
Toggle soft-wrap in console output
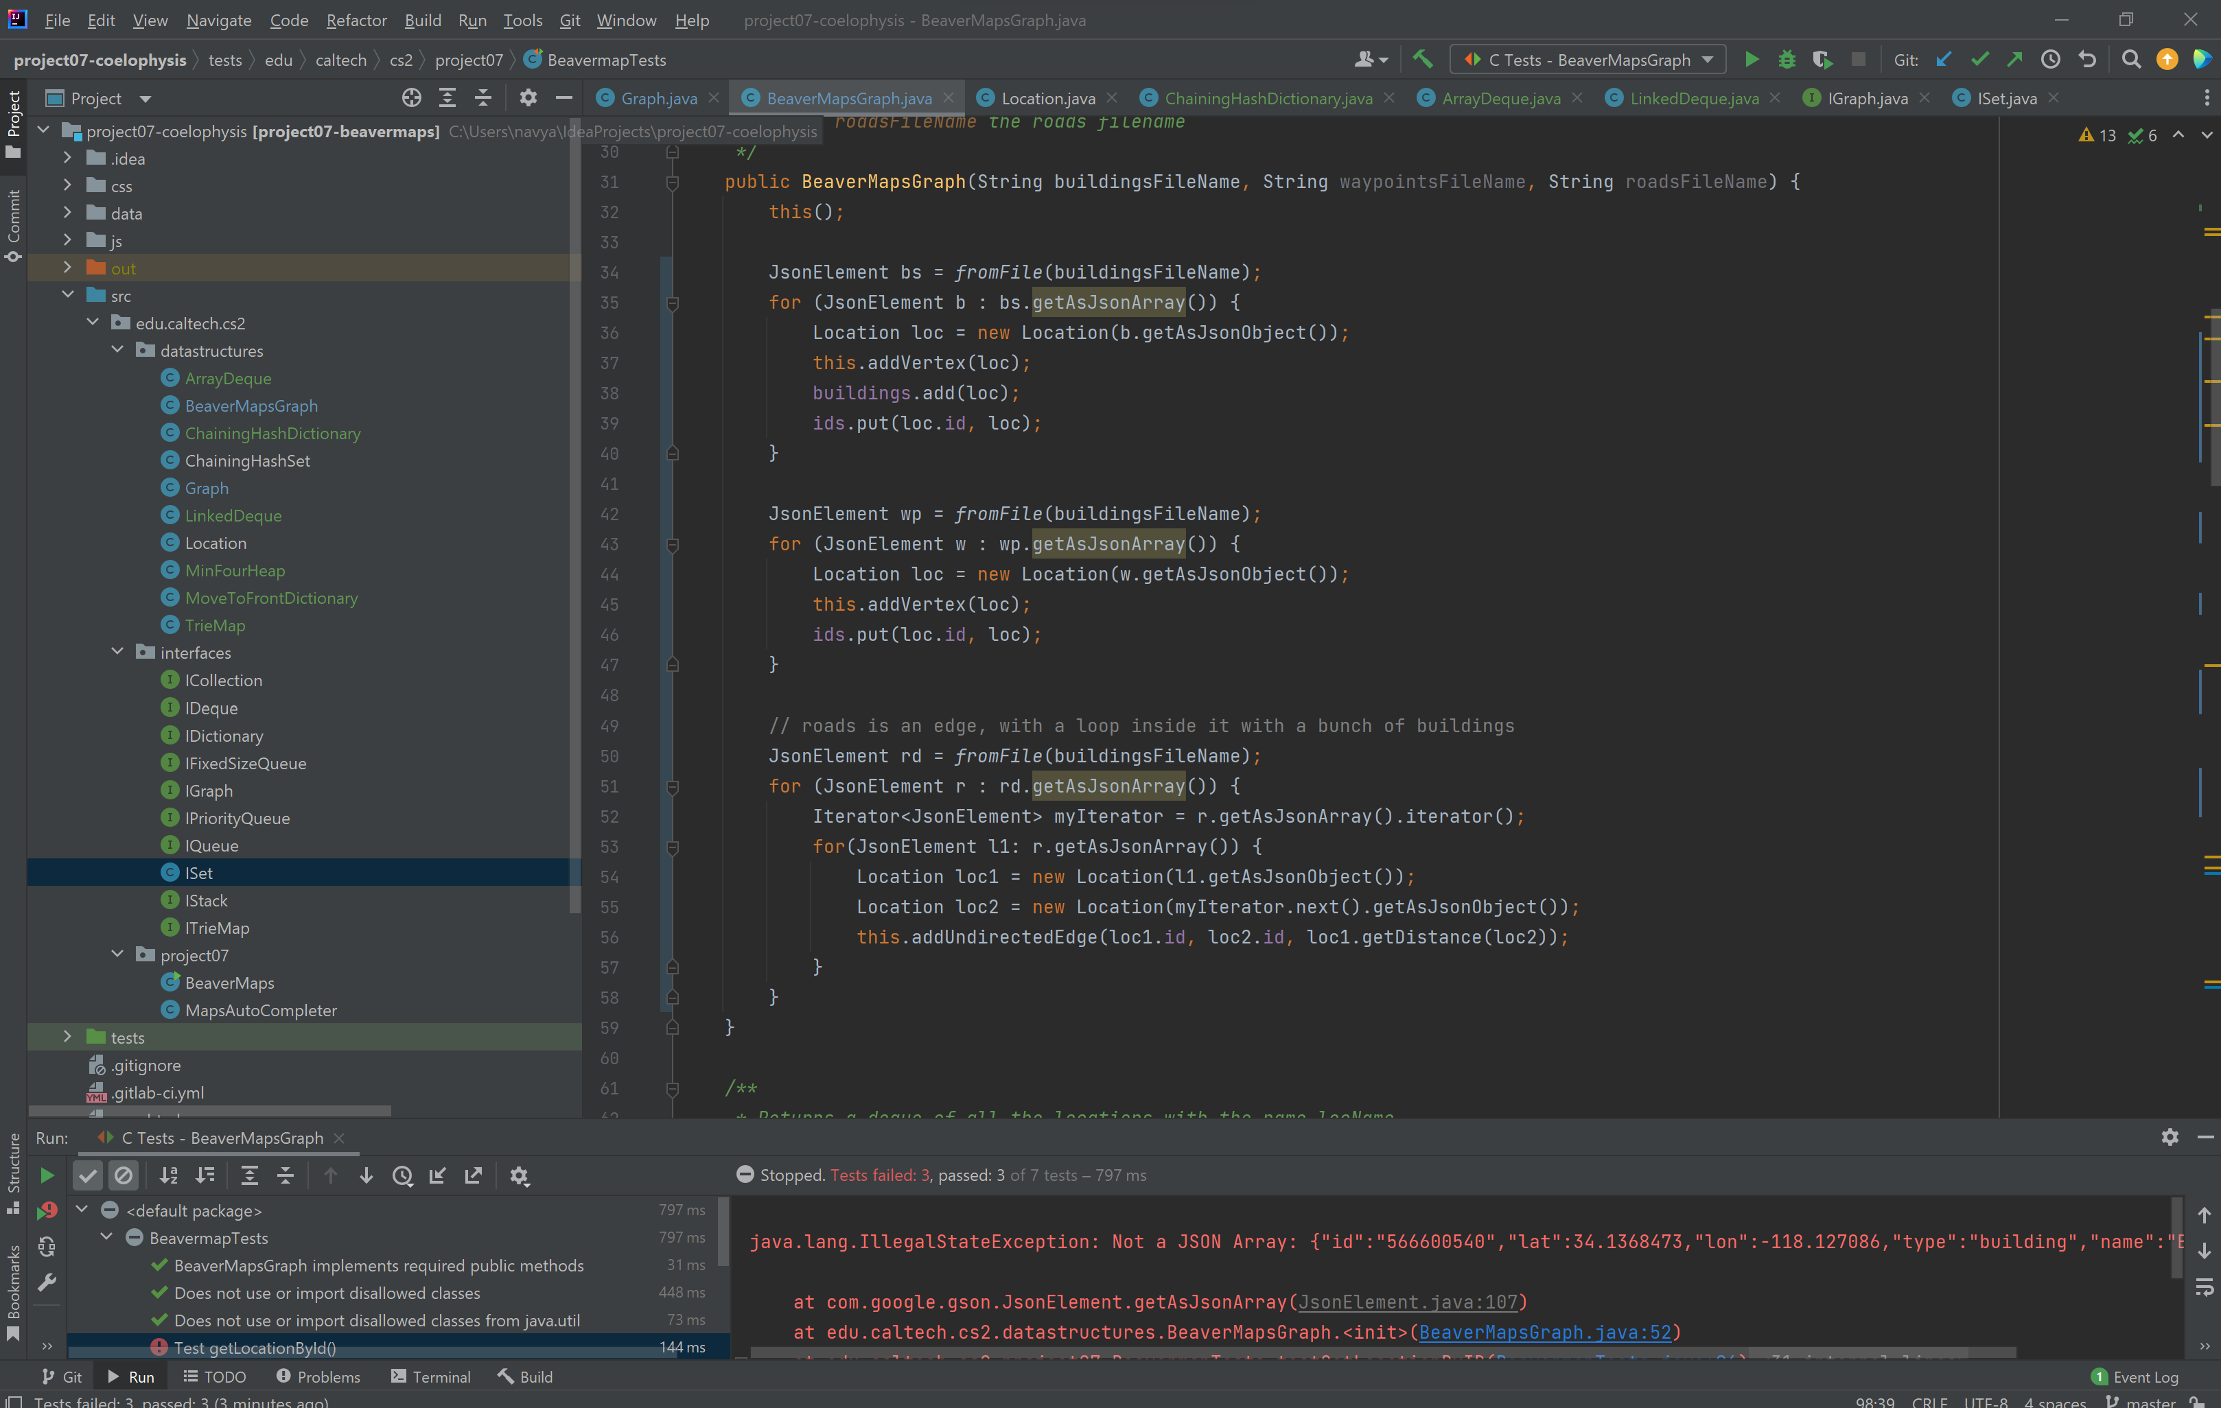(2205, 1287)
